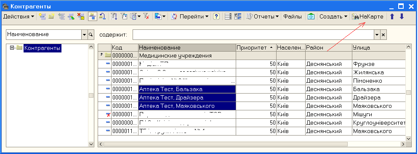Select row Аптека Тест, Драйзера

pyautogui.click(x=187, y=98)
